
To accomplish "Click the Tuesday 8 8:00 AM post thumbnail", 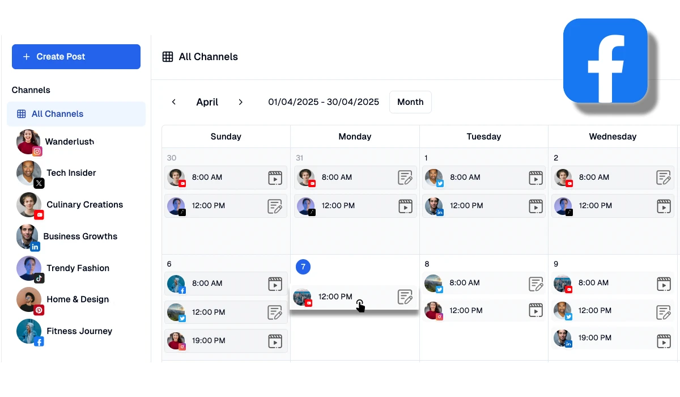I will click(x=433, y=284).
